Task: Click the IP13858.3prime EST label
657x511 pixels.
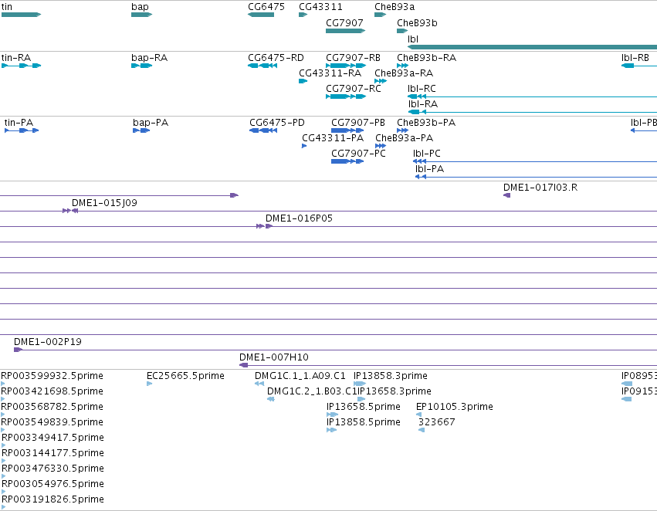Action: 390,376
